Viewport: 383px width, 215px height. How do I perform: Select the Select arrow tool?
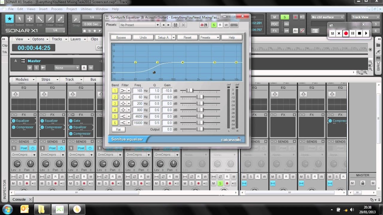pyautogui.click(x=20, y=19)
